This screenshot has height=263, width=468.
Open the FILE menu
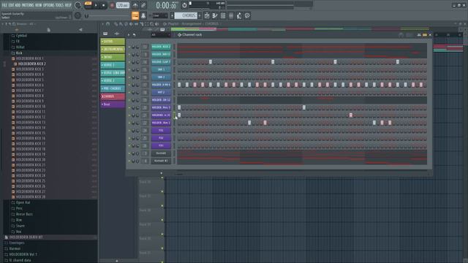pyautogui.click(x=4, y=5)
